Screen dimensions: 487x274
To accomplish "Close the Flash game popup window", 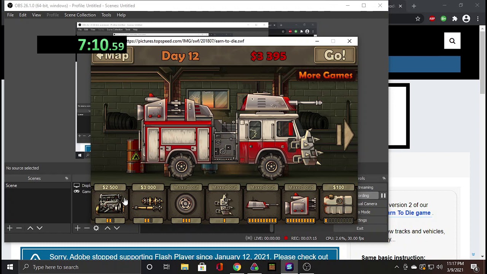I will pos(349,41).
